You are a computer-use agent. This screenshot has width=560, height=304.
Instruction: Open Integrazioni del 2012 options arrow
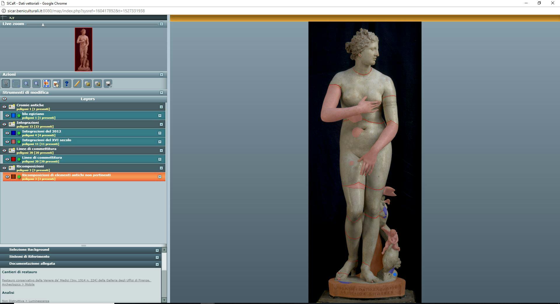[160, 133]
